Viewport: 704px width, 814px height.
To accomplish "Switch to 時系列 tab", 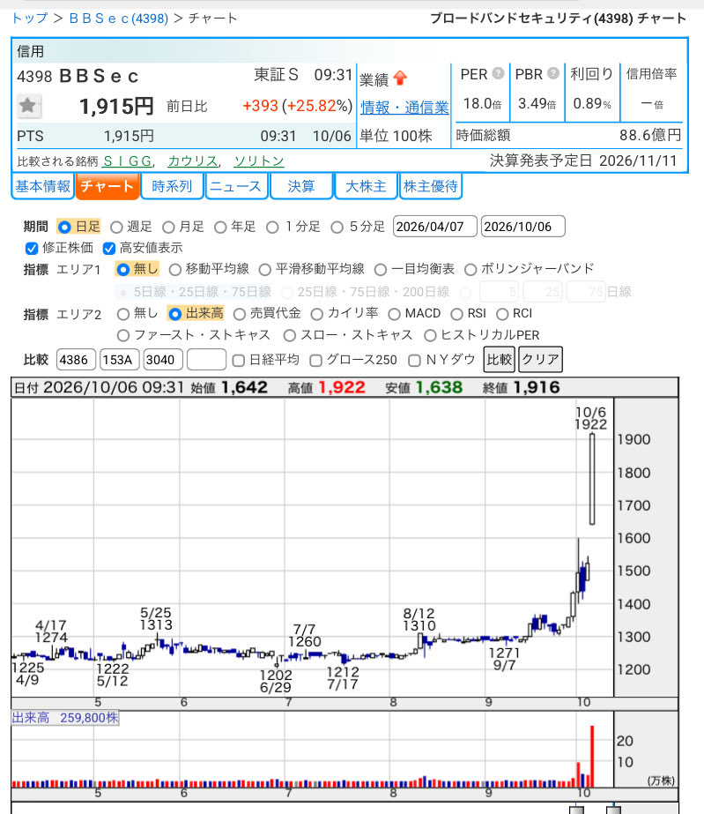I will (x=172, y=186).
